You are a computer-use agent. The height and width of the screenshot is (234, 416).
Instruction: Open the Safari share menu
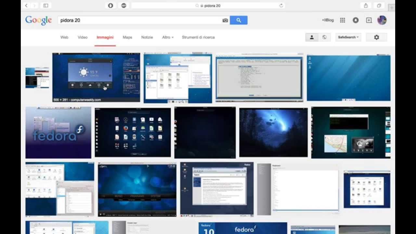tap(366, 6)
